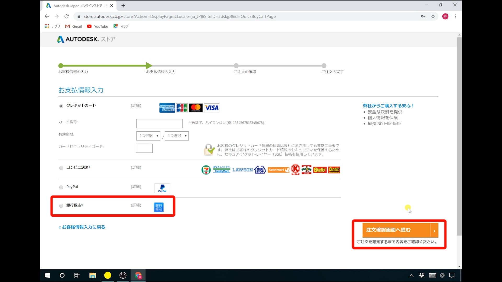
Task: Open the YouTube bookmark
Action: click(x=98, y=26)
